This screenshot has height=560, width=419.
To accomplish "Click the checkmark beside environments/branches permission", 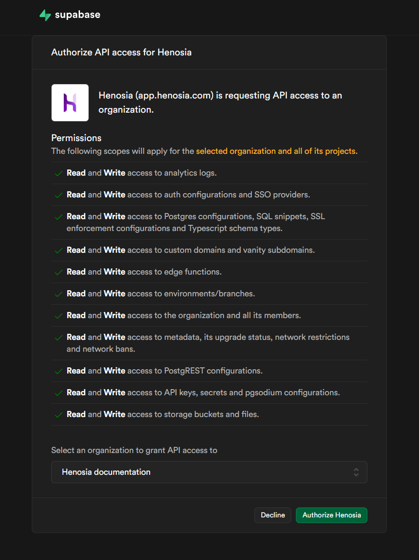I will 58,293.
